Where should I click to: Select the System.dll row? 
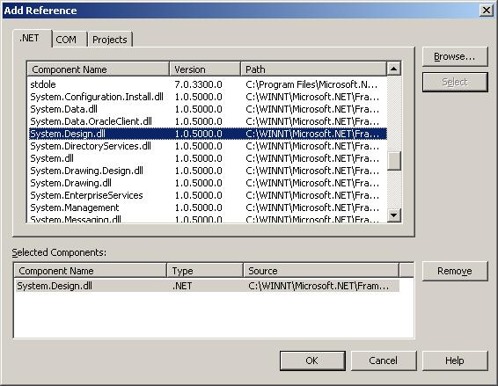tap(208, 158)
